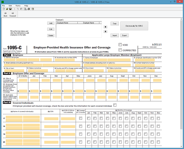Click the Export button

125,35
